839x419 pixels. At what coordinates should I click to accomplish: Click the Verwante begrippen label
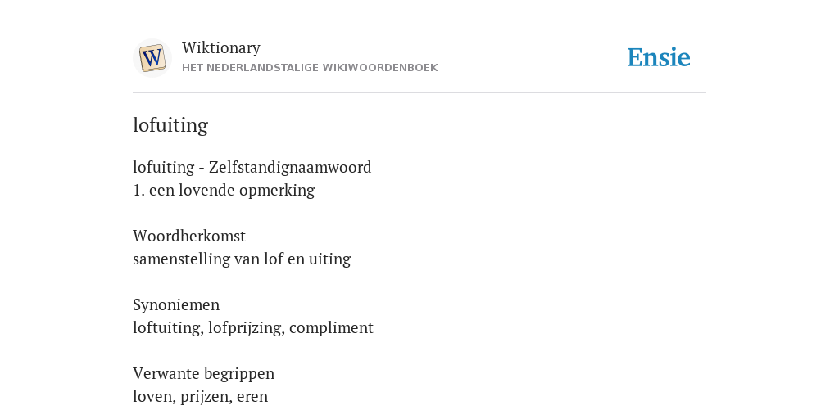pos(203,373)
